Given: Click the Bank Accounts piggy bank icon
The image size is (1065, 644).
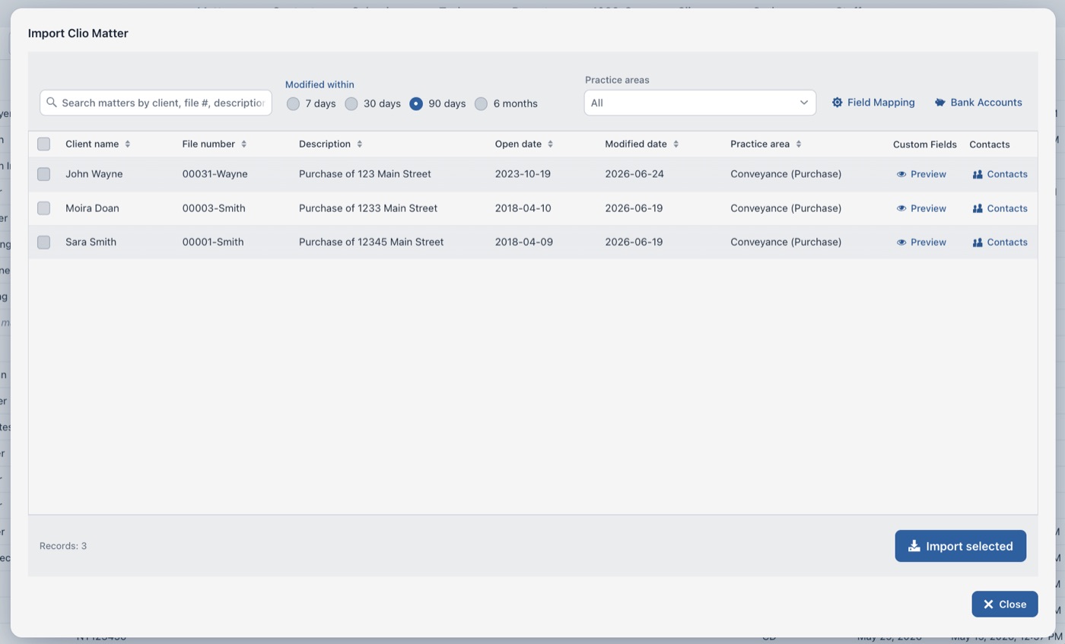Looking at the screenshot, I should pyautogui.click(x=940, y=102).
